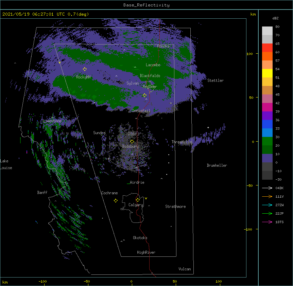Click the Banff label
This screenshot has height=286, width=293.
click(x=42, y=193)
